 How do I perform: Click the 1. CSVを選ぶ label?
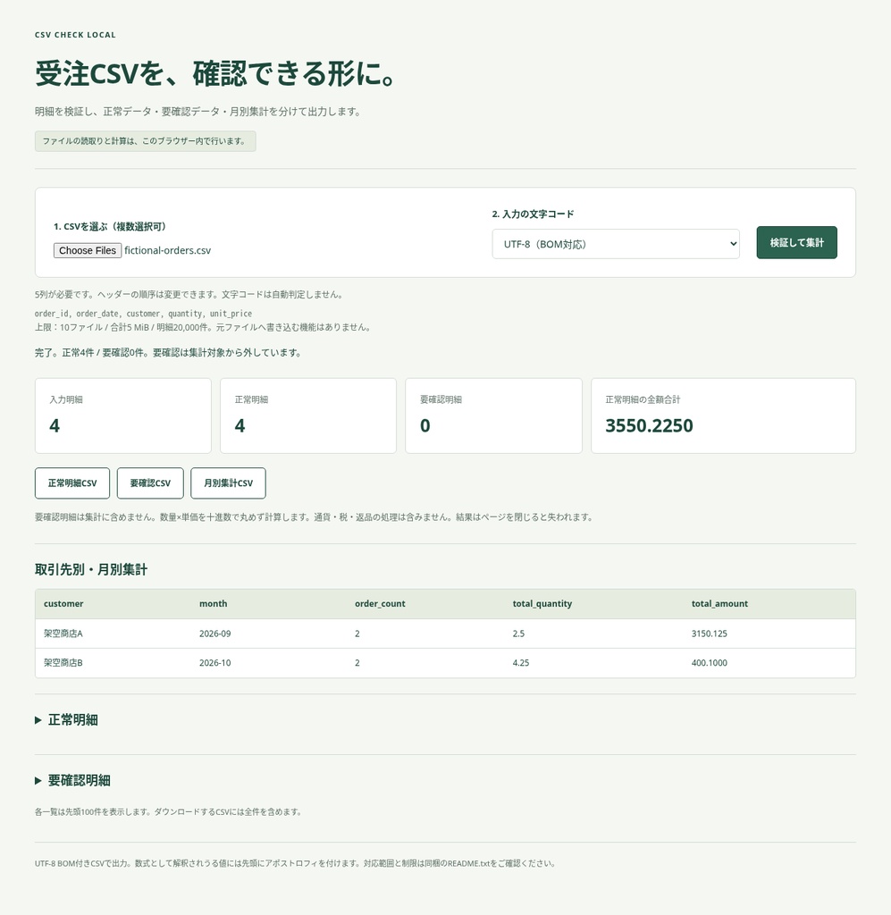(x=110, y=226)
